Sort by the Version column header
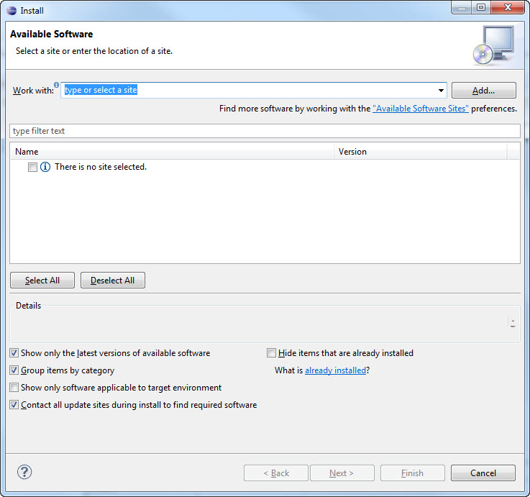 pos(421,152)
